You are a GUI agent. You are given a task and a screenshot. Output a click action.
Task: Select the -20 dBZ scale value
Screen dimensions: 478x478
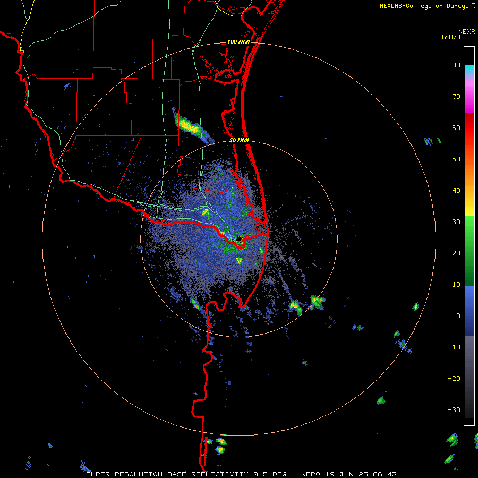[454, 378]
